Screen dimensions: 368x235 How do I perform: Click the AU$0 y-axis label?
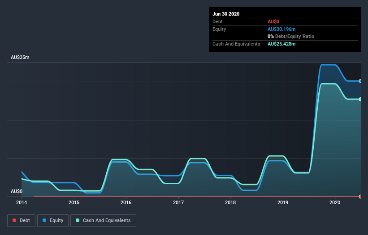coord(17,191)
